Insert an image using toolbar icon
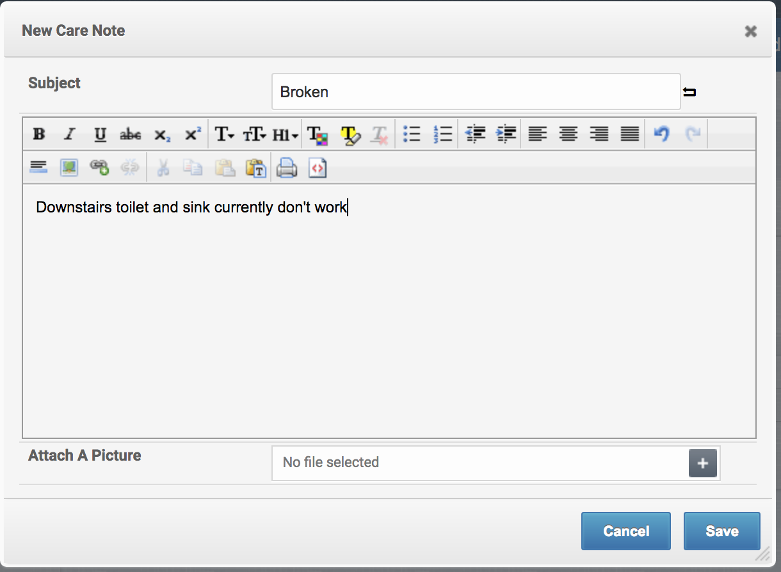This screenshot has height=572, width=781. pyautogui.click(x=69, y=168)
